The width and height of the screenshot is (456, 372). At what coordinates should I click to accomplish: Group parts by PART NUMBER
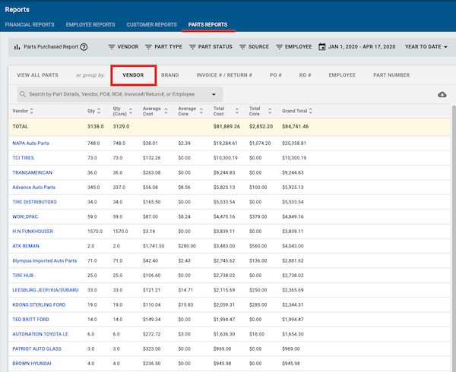[x=391, y=75]
